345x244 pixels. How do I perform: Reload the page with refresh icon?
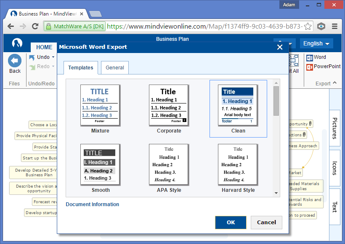[35, 27]
